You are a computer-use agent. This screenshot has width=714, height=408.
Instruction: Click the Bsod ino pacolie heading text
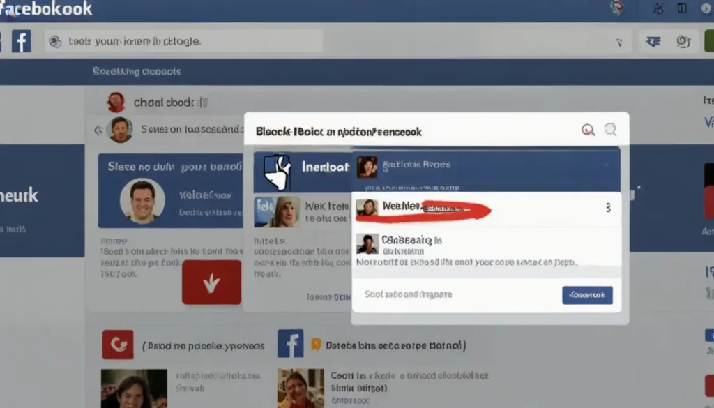point(203,346)
